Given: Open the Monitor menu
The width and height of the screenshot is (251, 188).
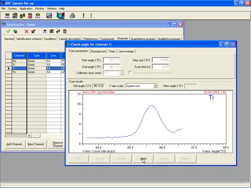Looking at the screenshot, I should (x=40, y=8).
